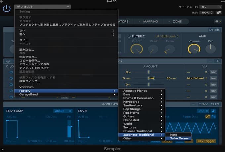Choose プロジェクトの取り消し履歴 menu option
Image resolution: width=225 pixels, height=152 pixels.
(x=67, y=25)
